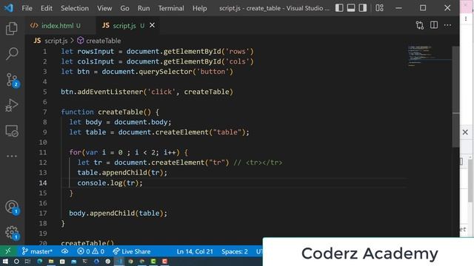Click 'console.log(tr);' on line 14
This screenshot has width=474, height=266.
pos(110,183)
